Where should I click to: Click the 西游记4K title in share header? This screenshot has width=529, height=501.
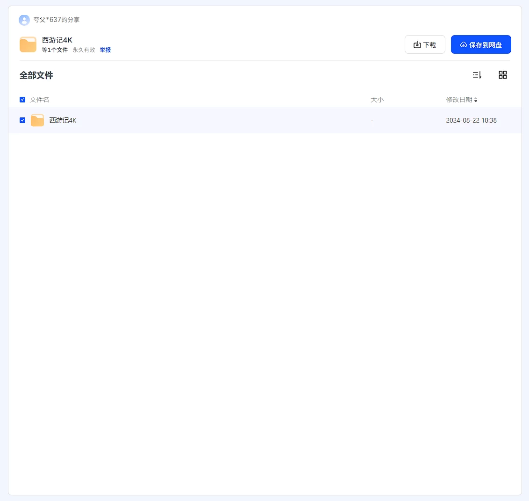coord(57,40)
